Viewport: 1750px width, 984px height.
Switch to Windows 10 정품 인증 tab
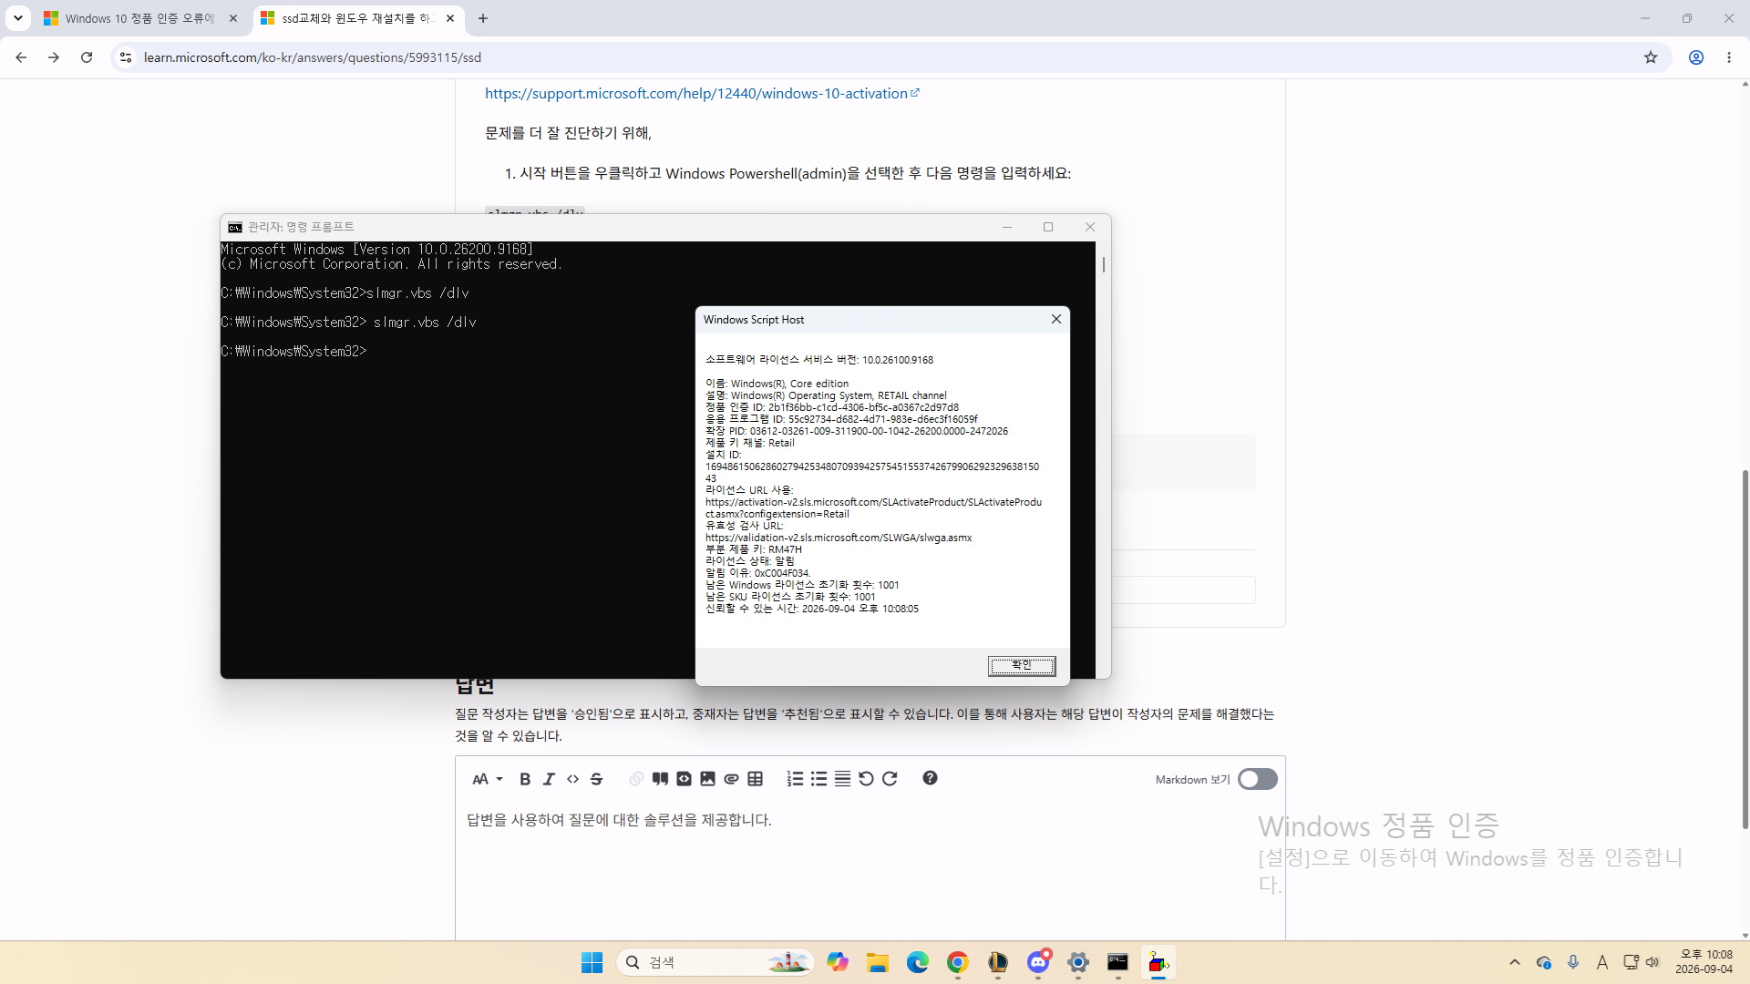tap(140, 18)
